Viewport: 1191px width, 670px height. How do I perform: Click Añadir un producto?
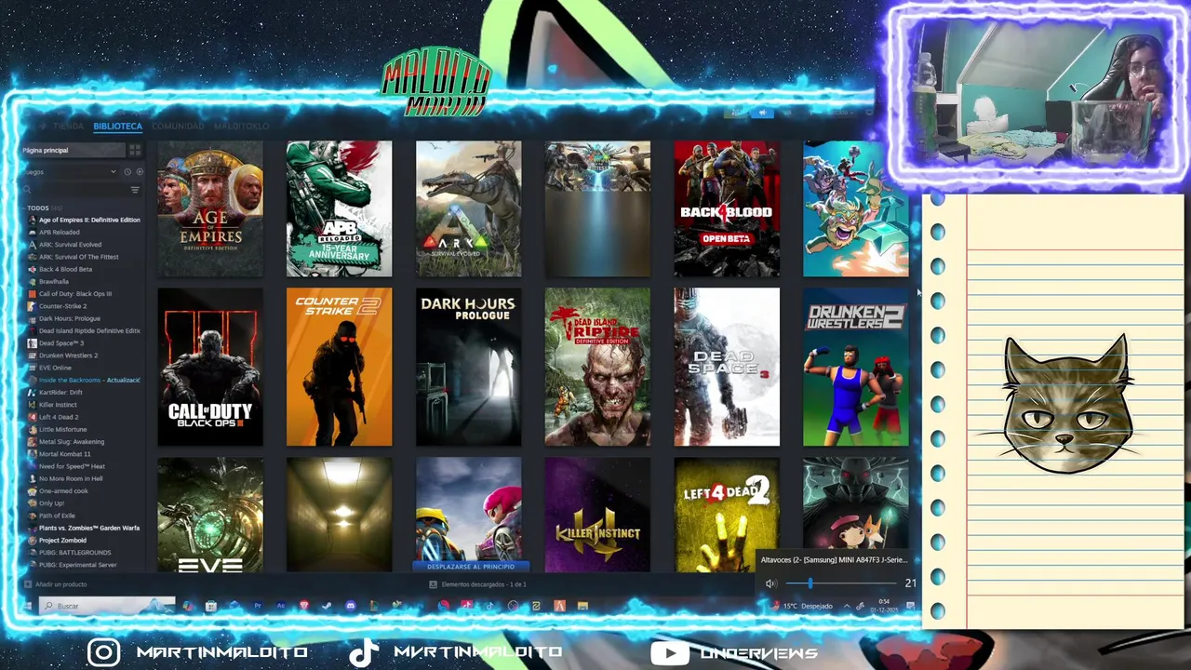(60, 584)
